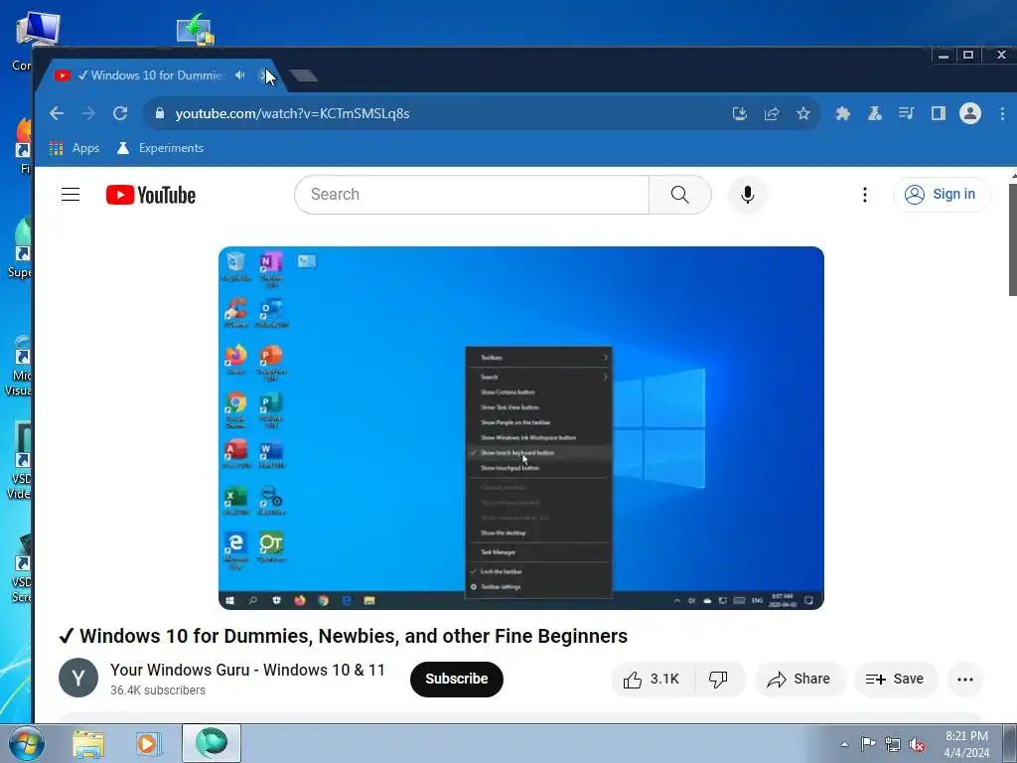Open Windows Explorer from the taskbar
The width and height of the screenshot is (1017, 763).
click(x=88, y=744)
